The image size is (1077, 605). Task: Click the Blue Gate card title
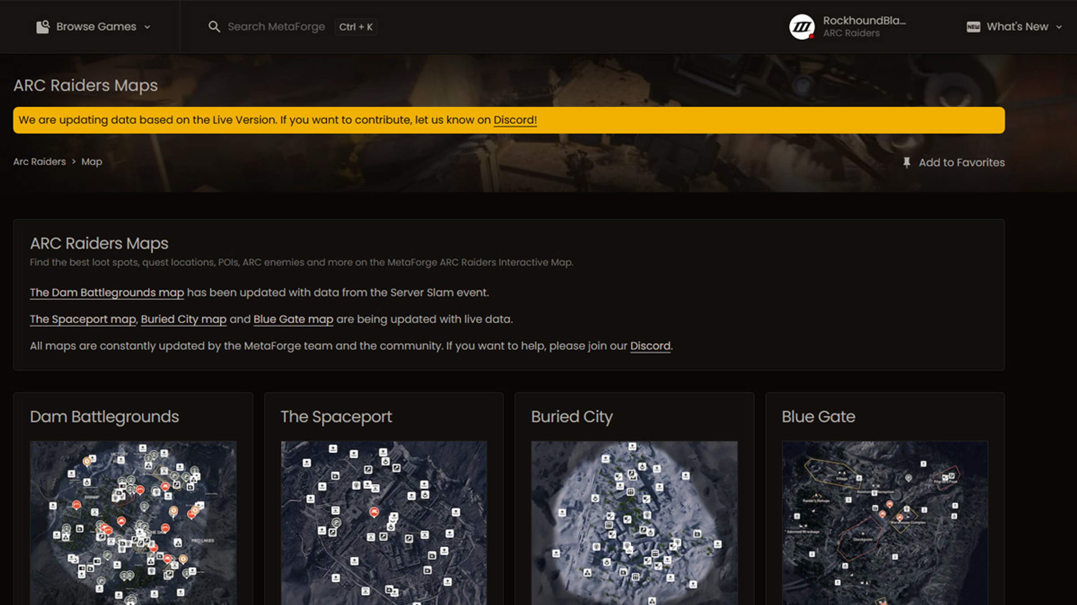tap(818, 417)
